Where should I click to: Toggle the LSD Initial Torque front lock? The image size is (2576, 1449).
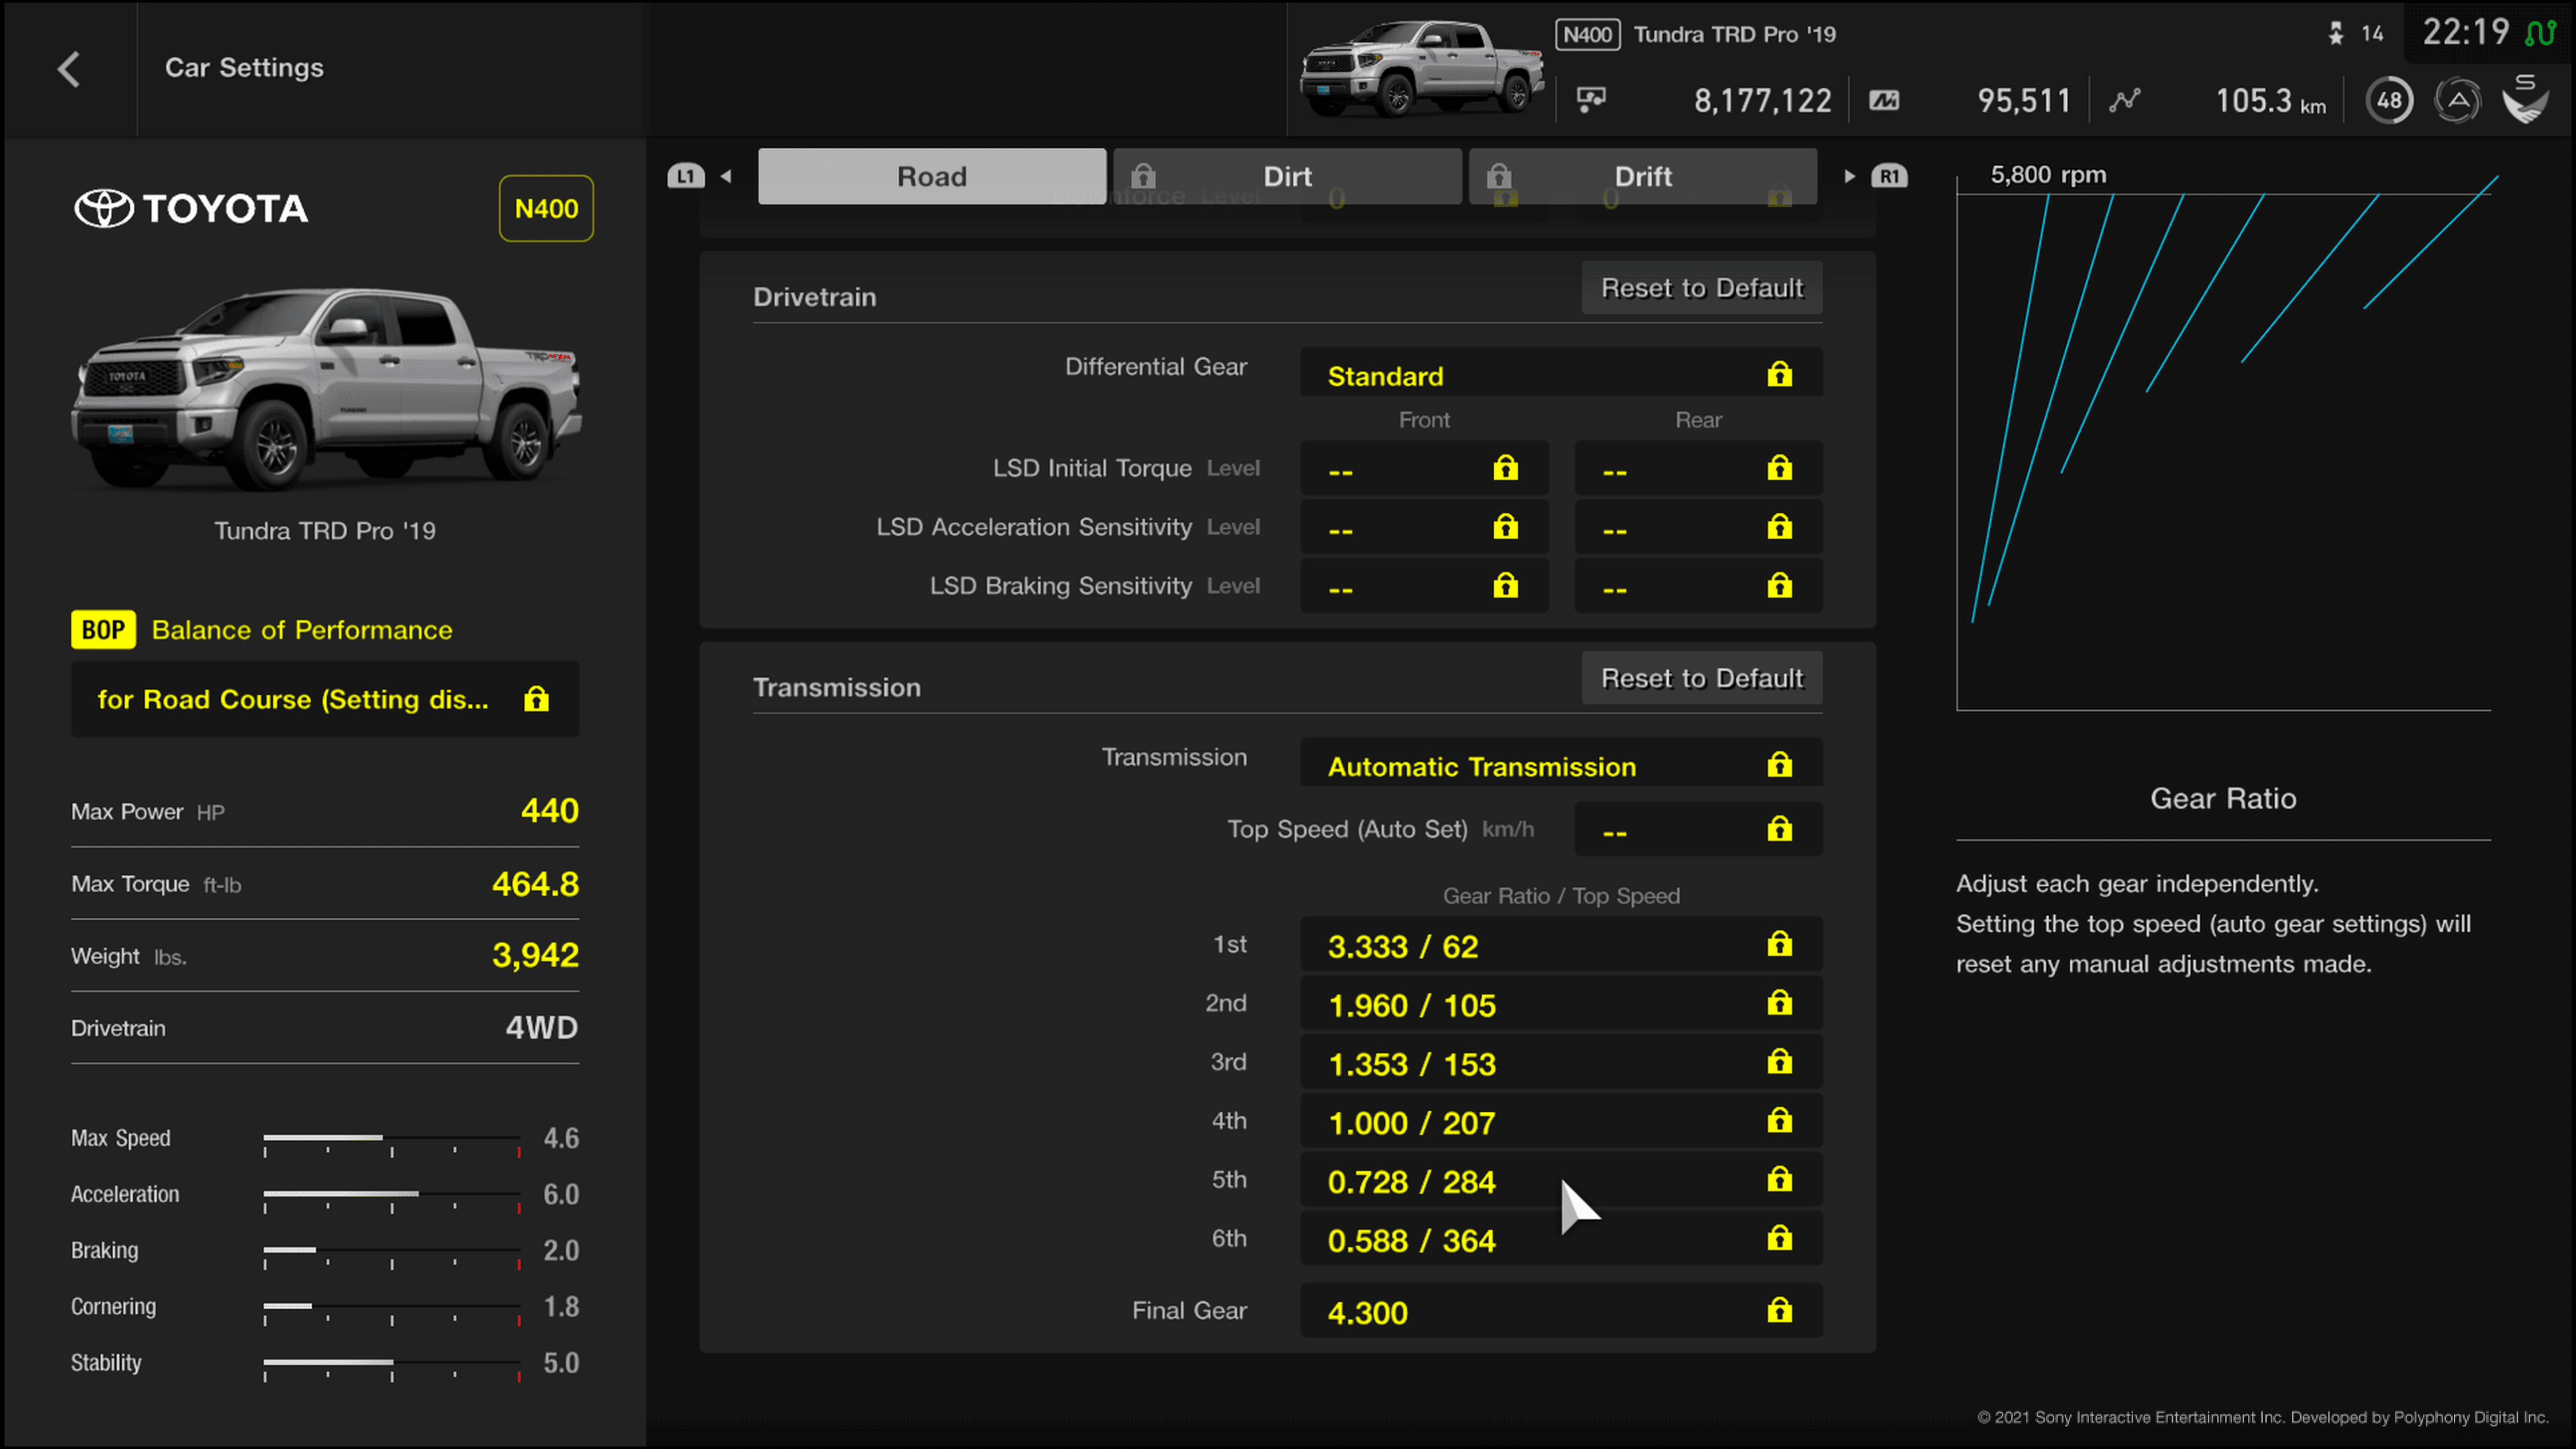(x=1504, y=467)
